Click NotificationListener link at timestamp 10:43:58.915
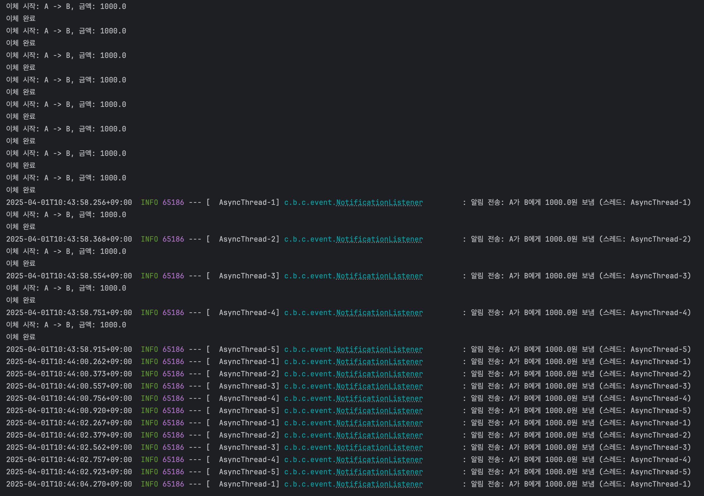704x496 pixels. pyautogui.click(x=379, y=350)
